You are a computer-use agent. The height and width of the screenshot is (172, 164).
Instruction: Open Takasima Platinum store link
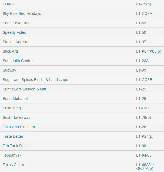[x=19, y=127]
